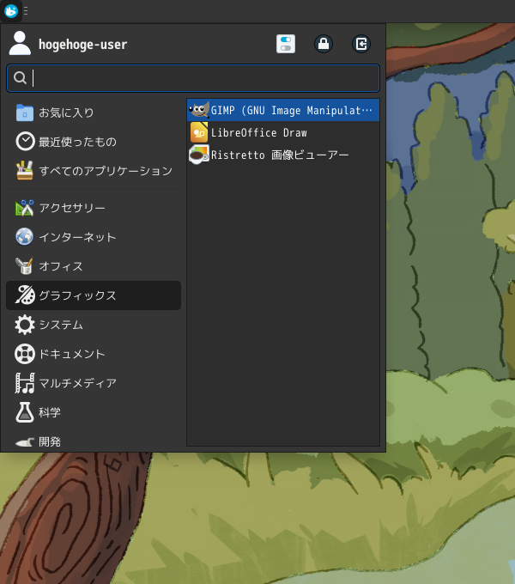The image size is (515, 584).
Task: Click the hogehoge-user name label
Action: [x=82, y=45]
